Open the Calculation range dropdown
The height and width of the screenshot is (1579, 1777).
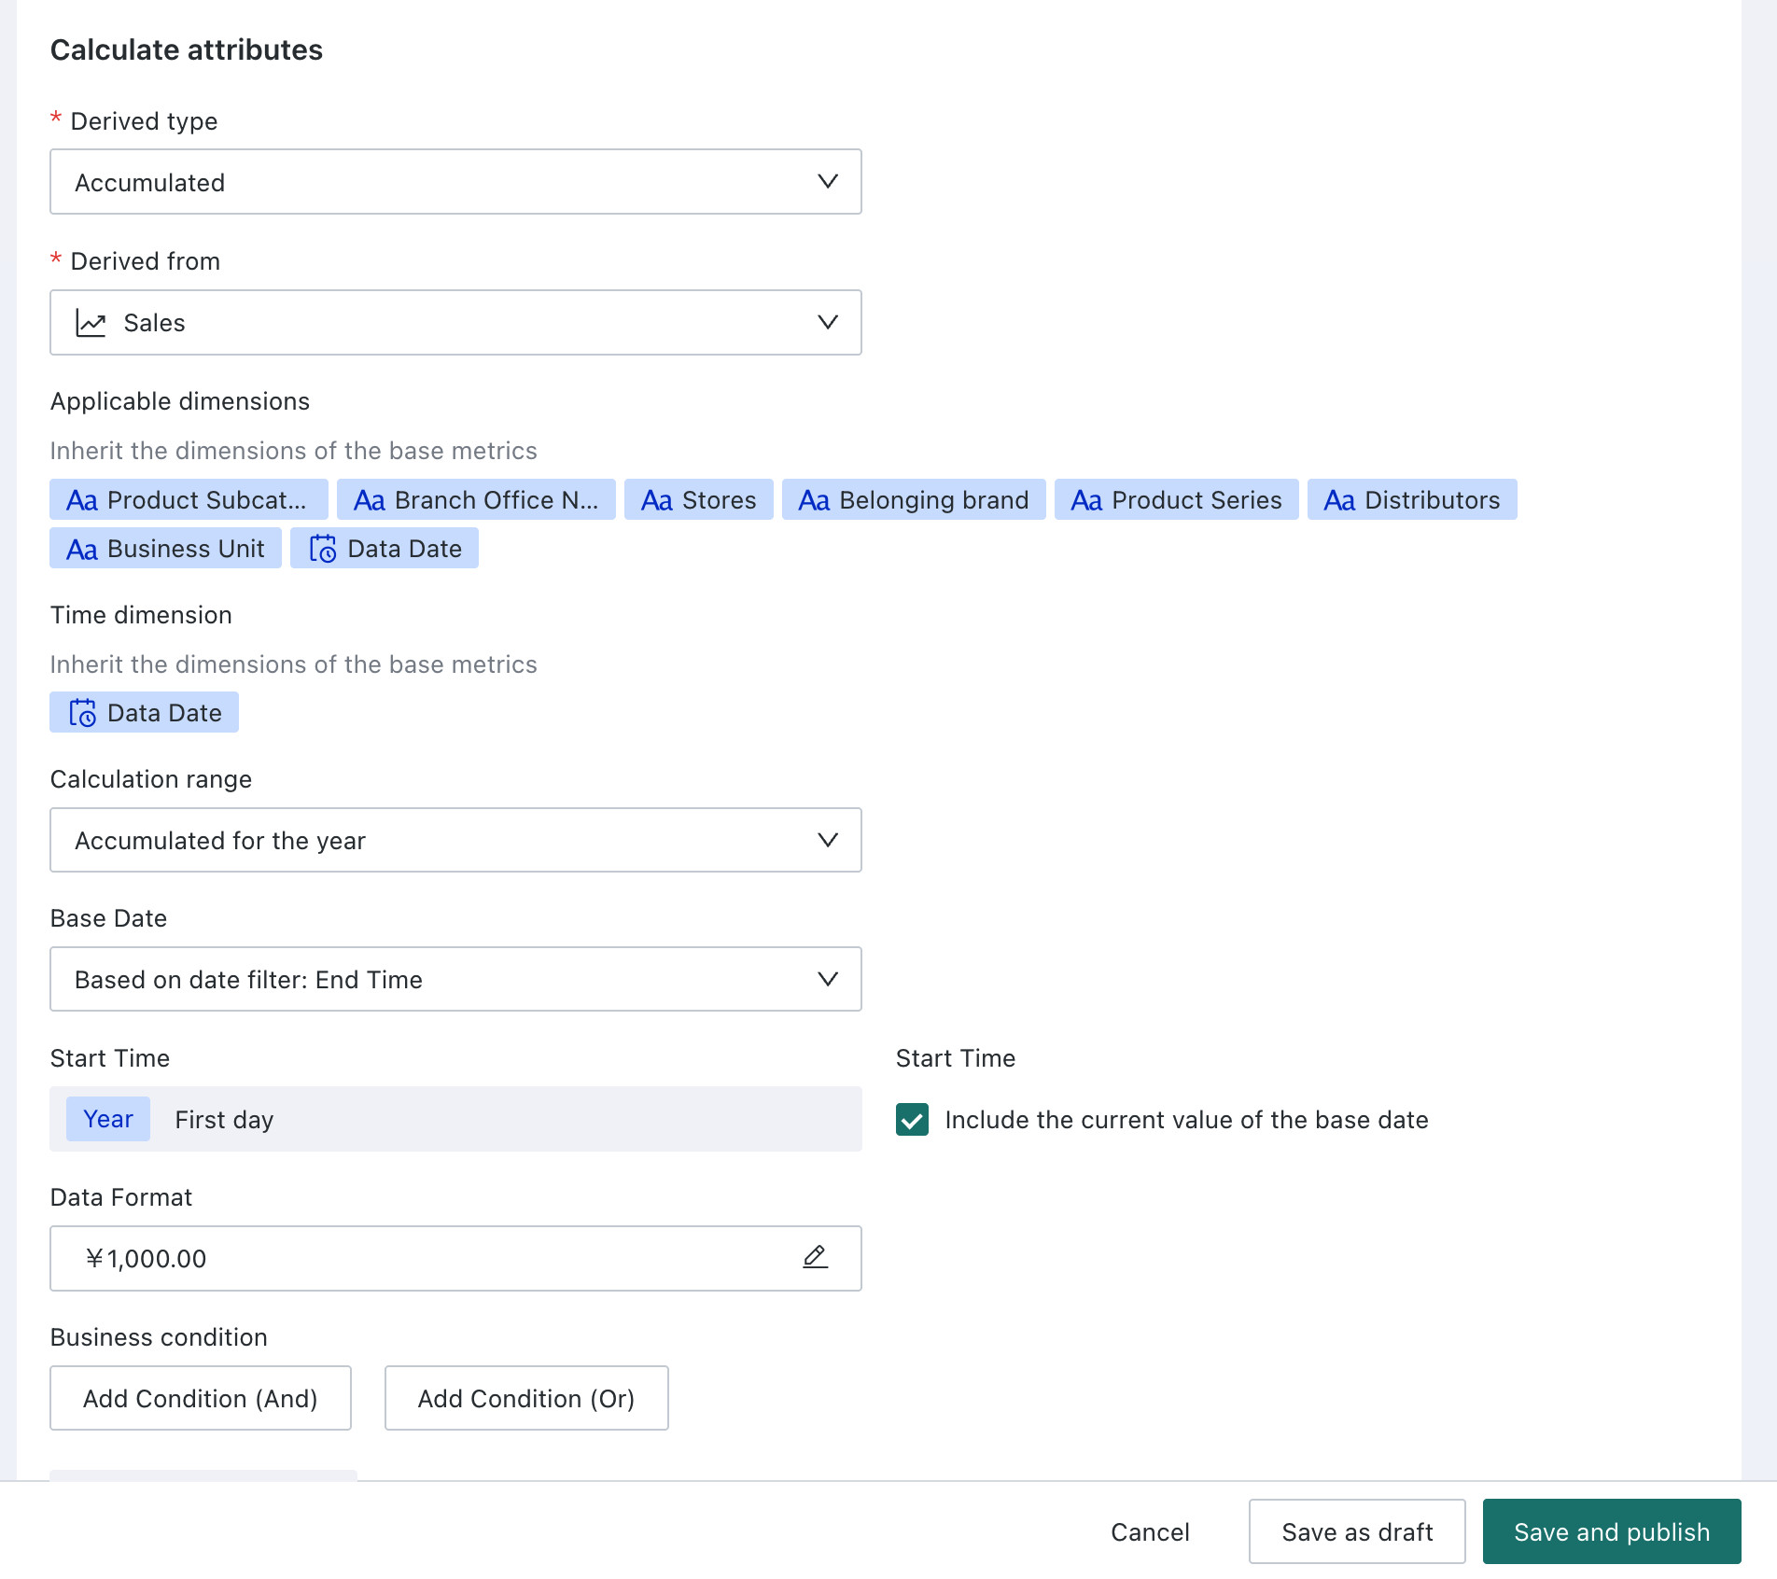(x=455, y=840)
